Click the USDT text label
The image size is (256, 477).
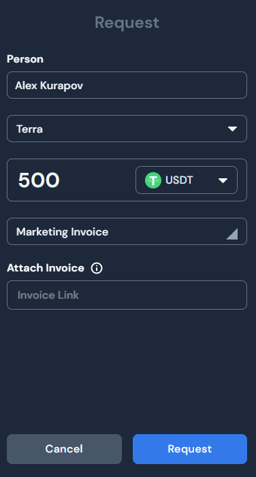tap(179, 180)
